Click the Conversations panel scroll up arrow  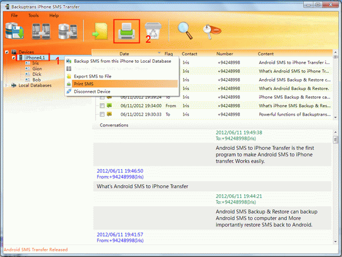click(x=336, y=132)
